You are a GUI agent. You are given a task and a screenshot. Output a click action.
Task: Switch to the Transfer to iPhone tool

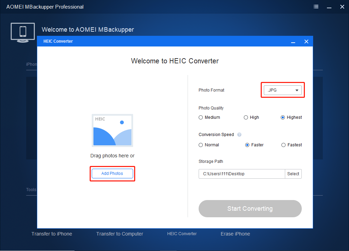click(52, 234)
